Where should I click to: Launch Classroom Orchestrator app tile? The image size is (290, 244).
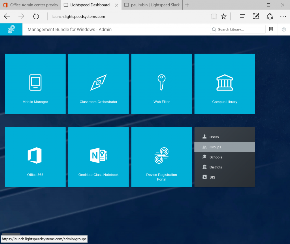98,84
